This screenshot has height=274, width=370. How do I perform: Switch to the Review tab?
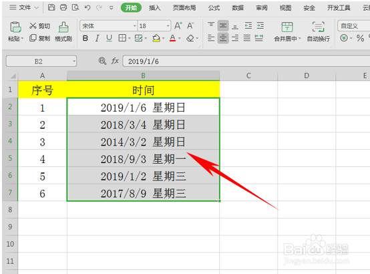tap(261, 8)
